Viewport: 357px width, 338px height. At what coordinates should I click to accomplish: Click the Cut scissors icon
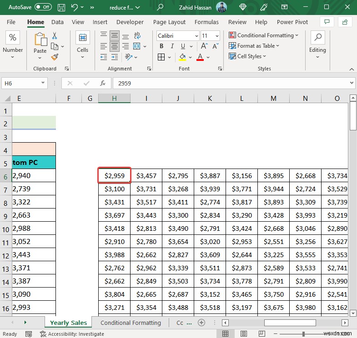tap(55, 35)
